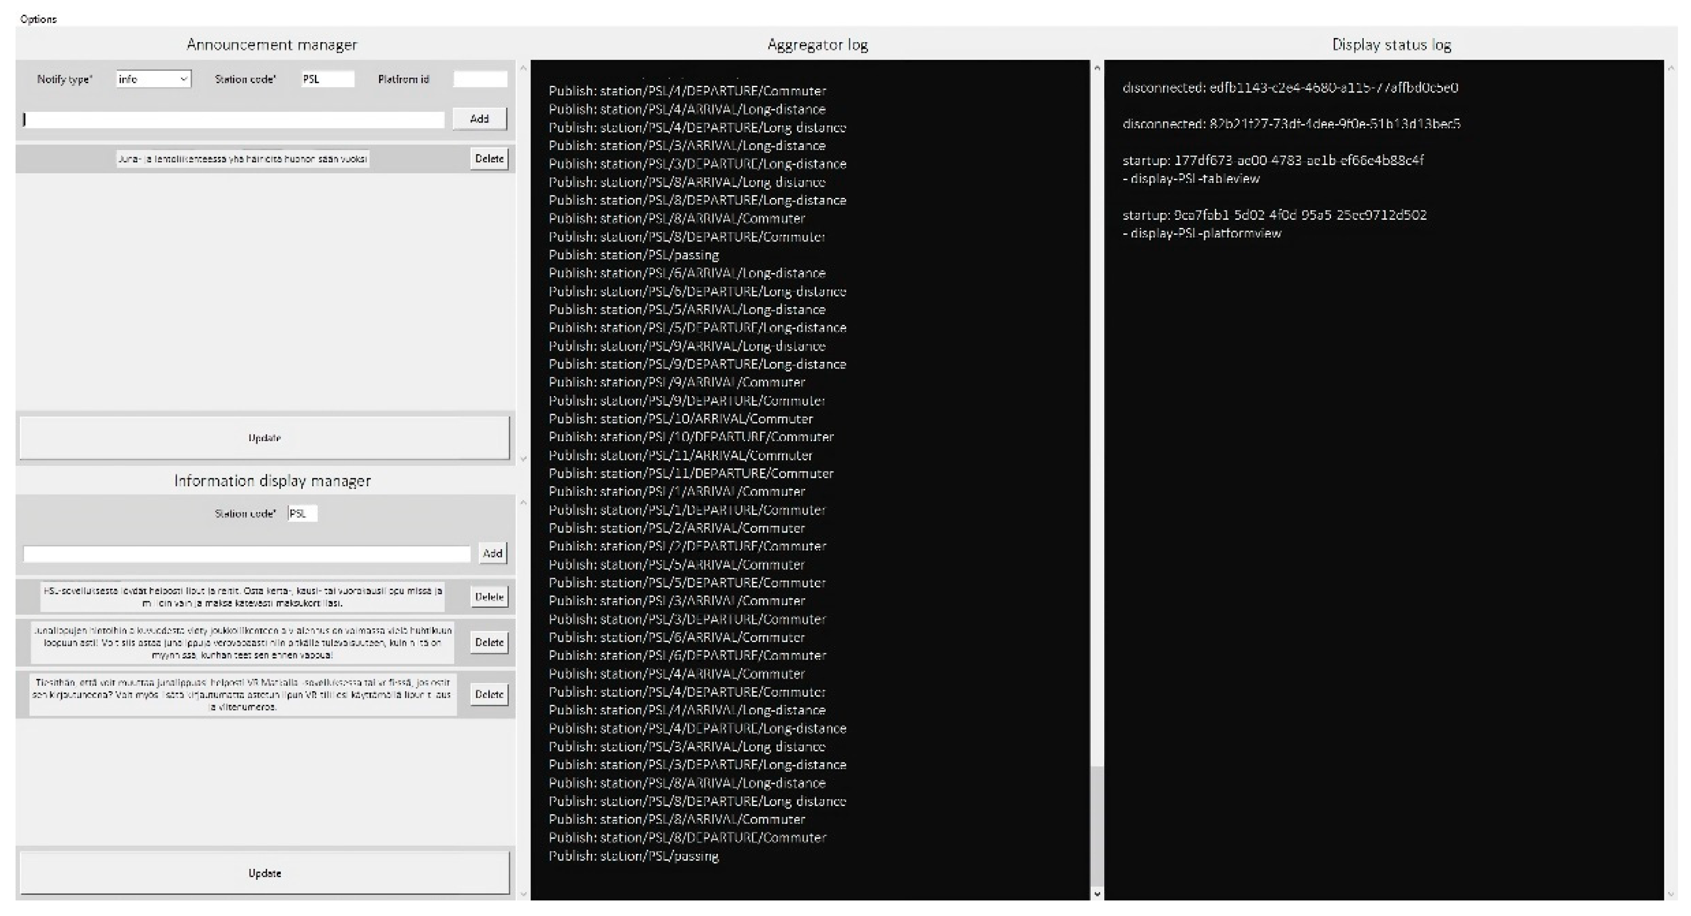This screenshot has height=916, width=1691.
Task: Click the Platform id input field
Action: (480, 79)
